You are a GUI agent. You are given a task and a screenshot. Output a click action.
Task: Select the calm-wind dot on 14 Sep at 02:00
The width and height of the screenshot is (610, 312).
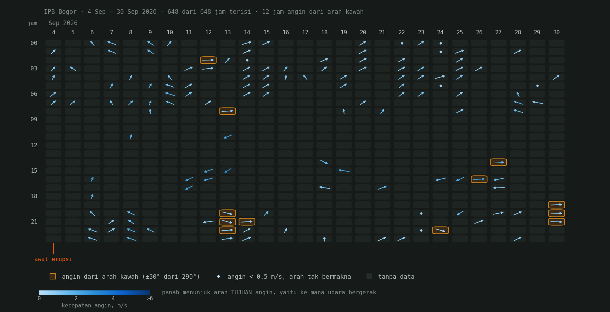[x=247, y=60]
